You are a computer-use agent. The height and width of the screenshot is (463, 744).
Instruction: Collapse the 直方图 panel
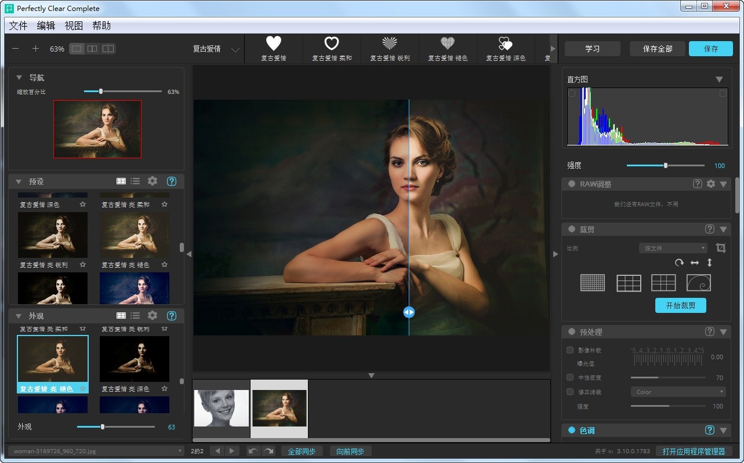coord(719,79)
